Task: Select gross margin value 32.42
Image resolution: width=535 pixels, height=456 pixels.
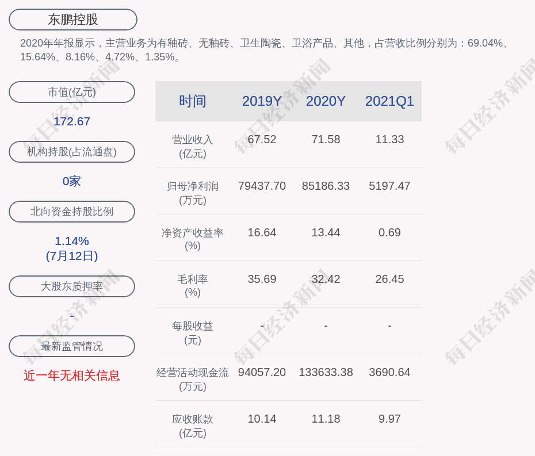Action: (x=326, y=279)
